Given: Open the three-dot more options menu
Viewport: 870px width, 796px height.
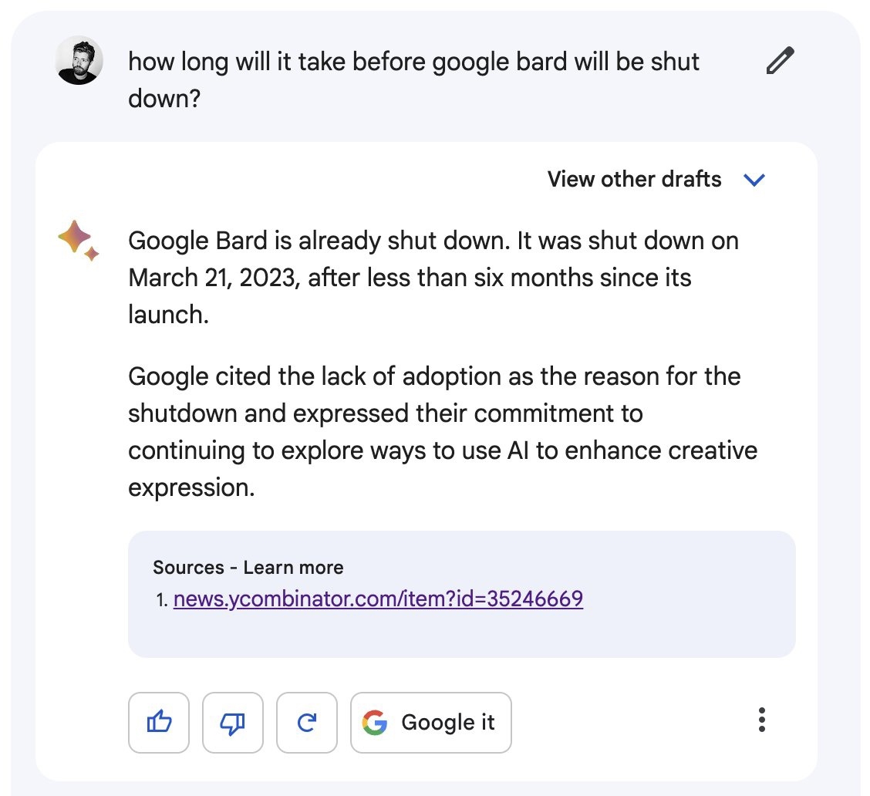Looking at the screenshot, I should coord(762,720).
